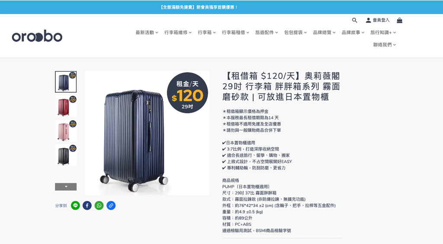Screen dimensions: 443x244
Task: Select the red suitcase thumbnail
Action: pyautogui.click(x=66, y=106)
